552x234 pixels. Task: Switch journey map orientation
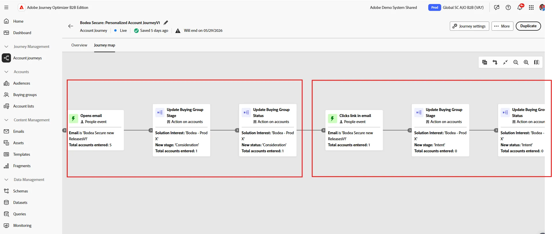tap(495, 62)
